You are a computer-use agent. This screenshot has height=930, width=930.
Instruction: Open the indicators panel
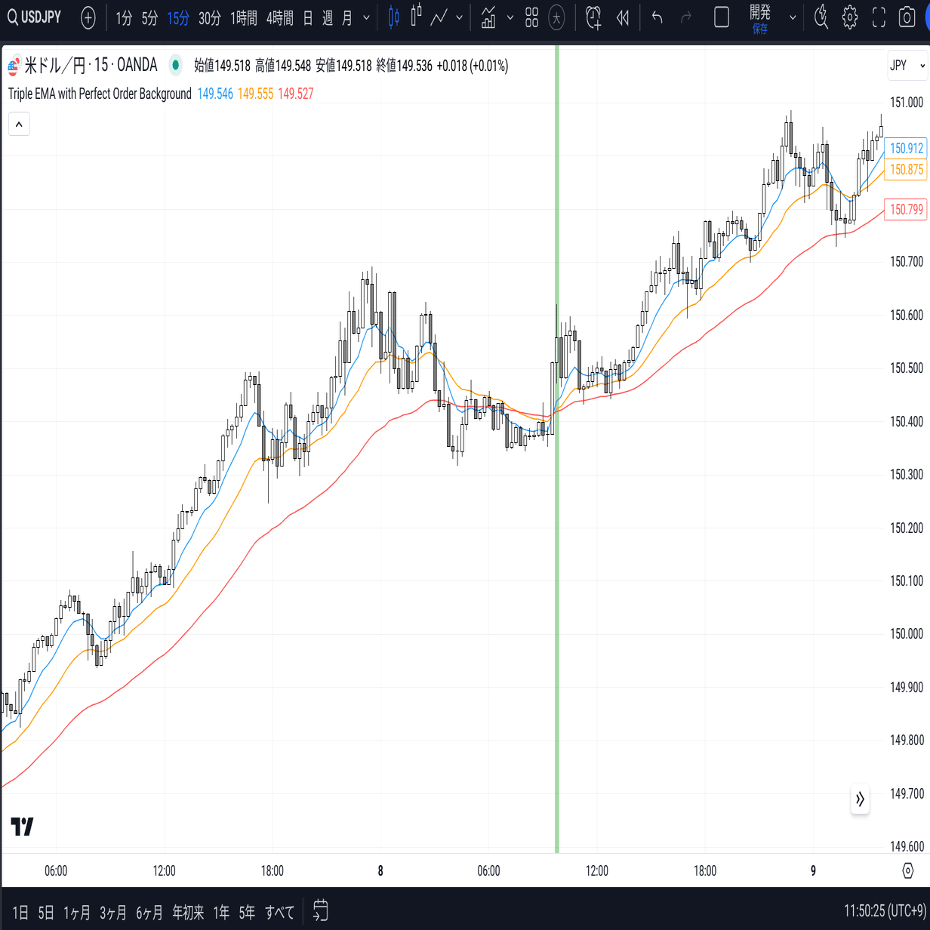[488, 17]
